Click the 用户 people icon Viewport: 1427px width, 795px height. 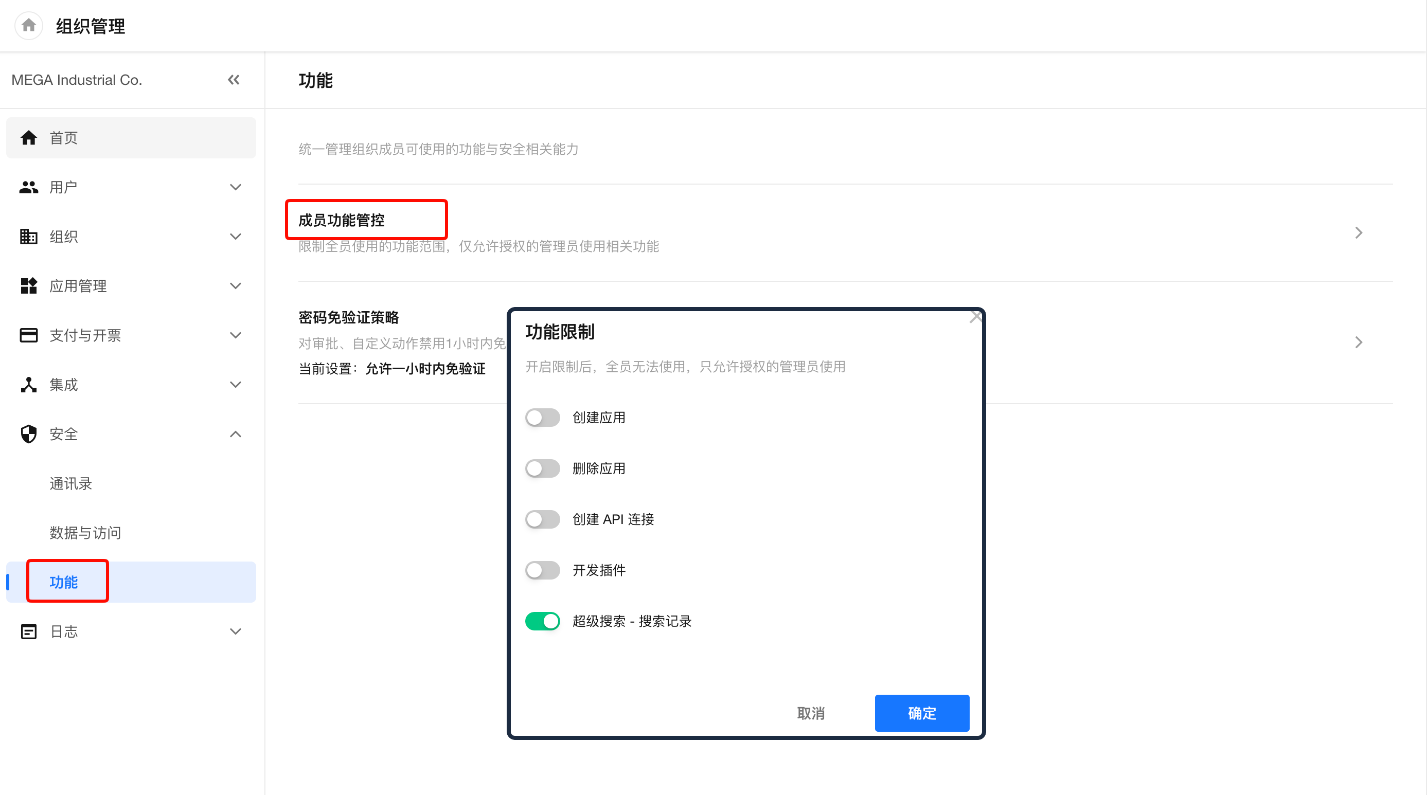28,187
